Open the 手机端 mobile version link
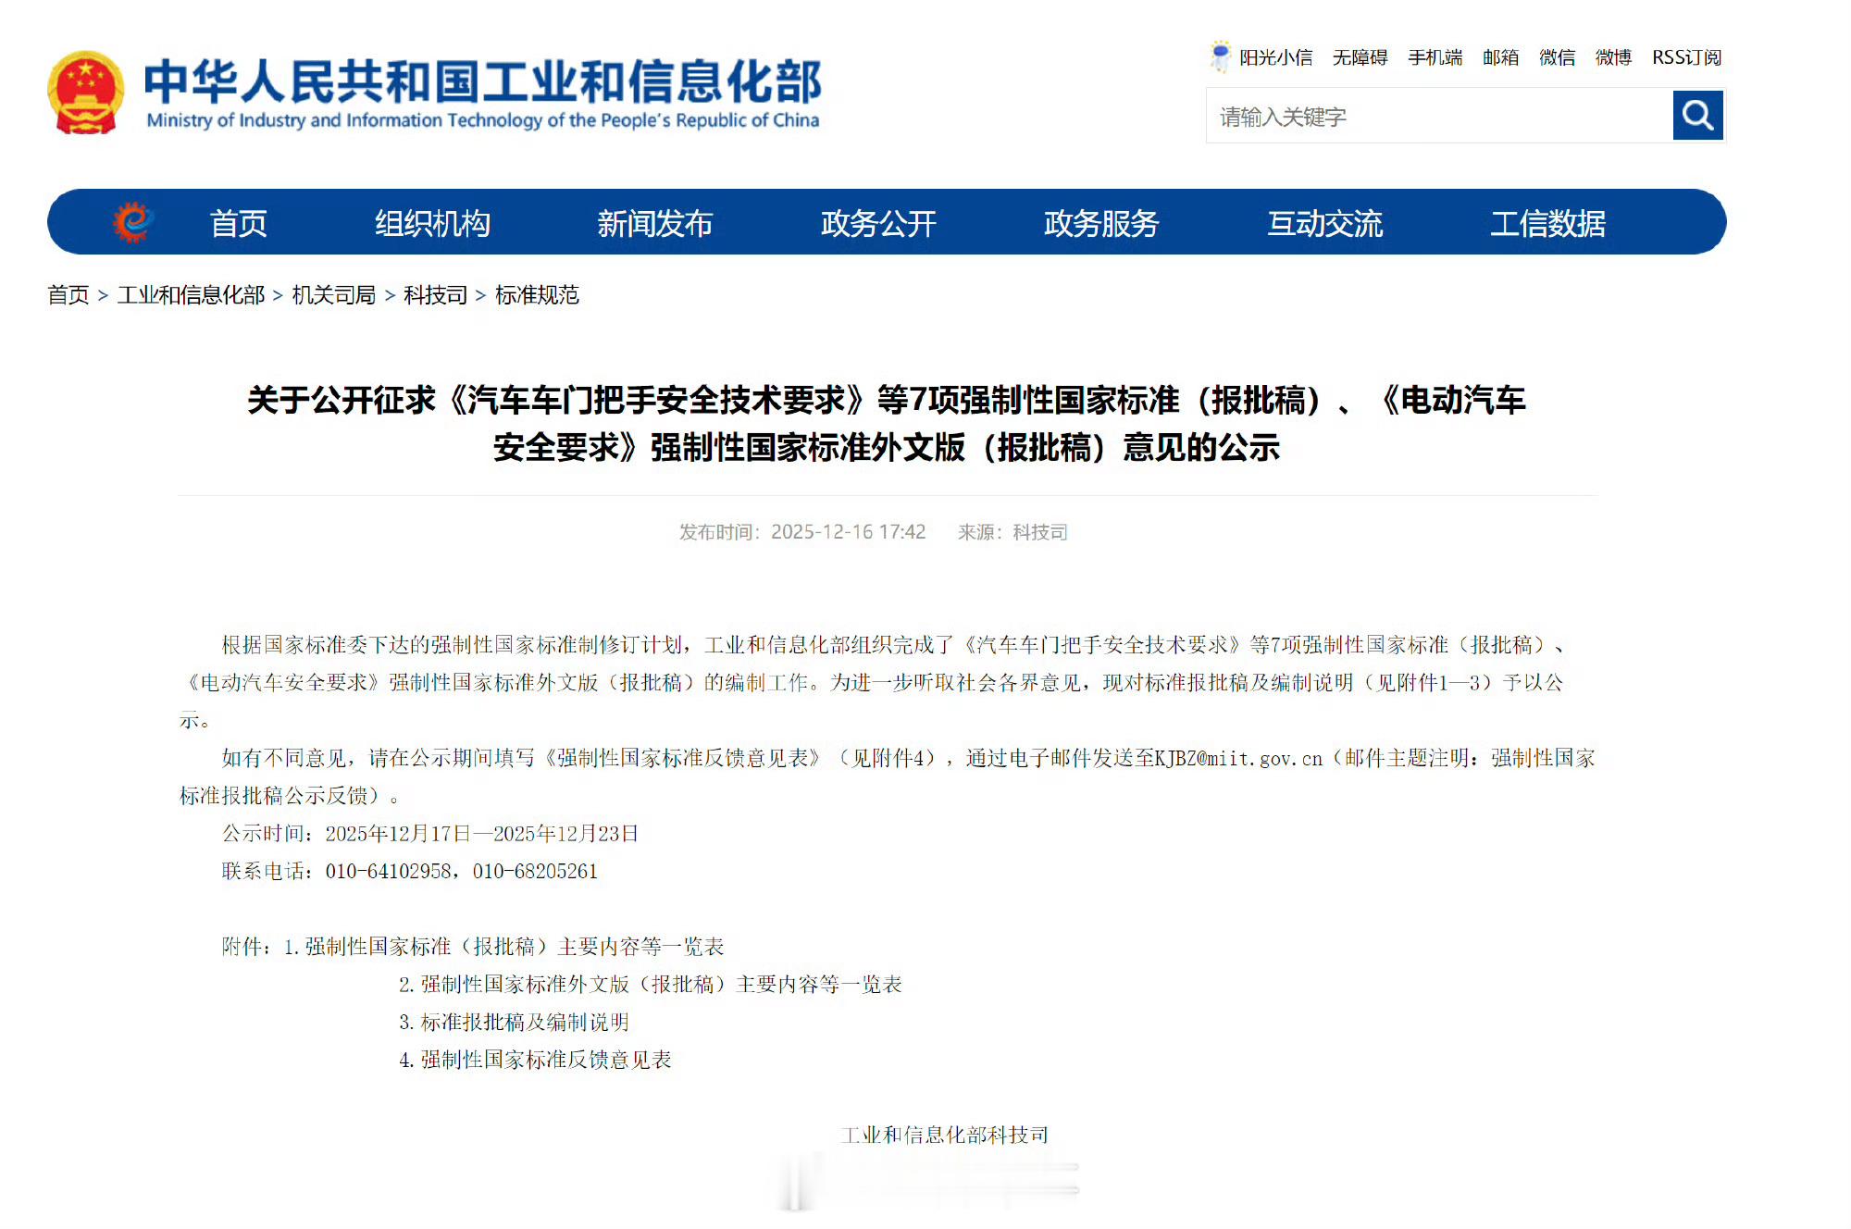The height and width of the screenshot is (1229, 1851). [x=1435, y=57]
